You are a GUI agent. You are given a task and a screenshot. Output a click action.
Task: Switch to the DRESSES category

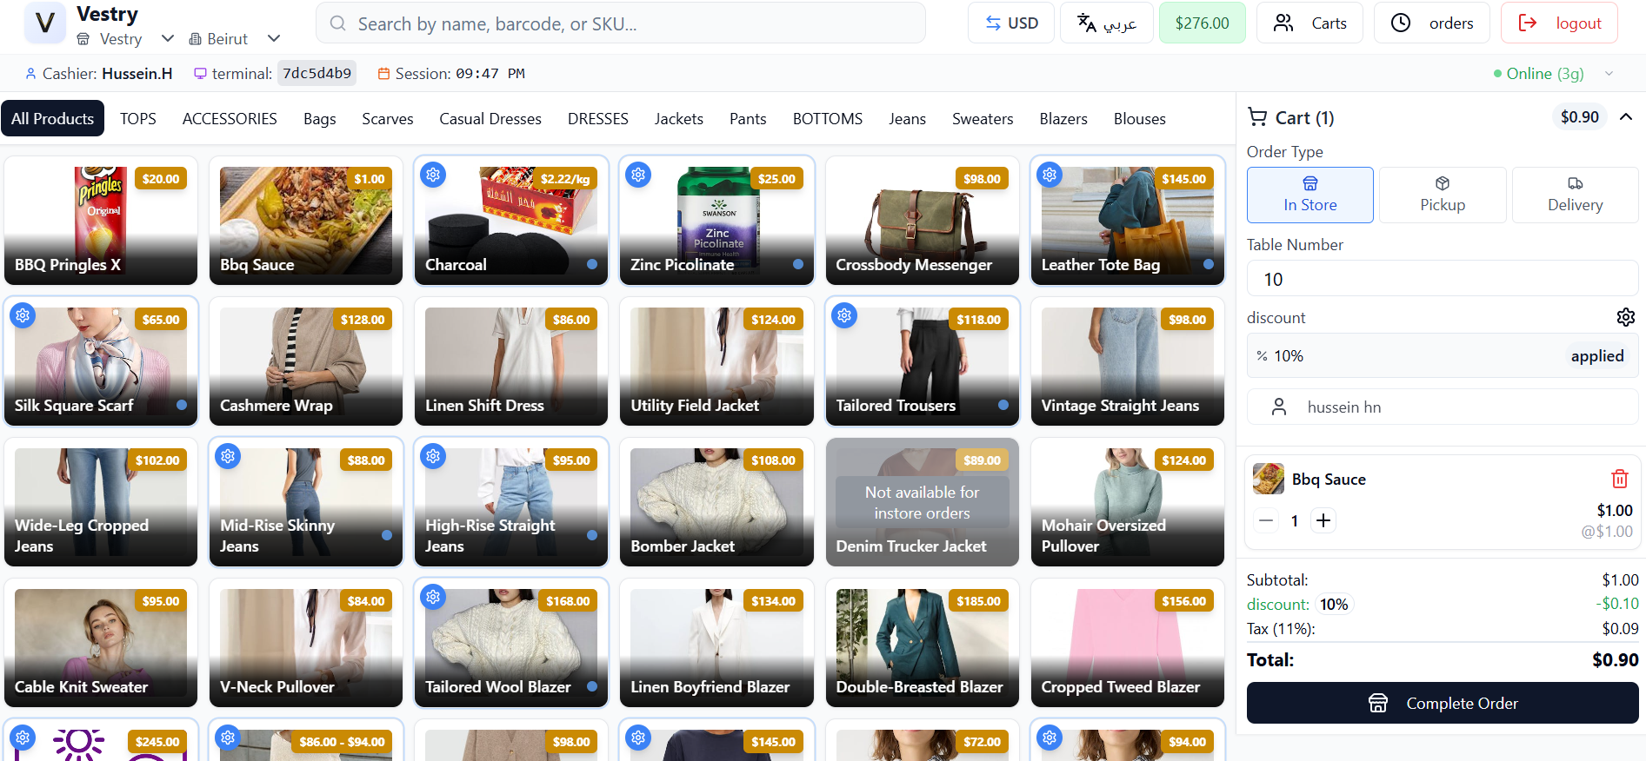(598, 118)
